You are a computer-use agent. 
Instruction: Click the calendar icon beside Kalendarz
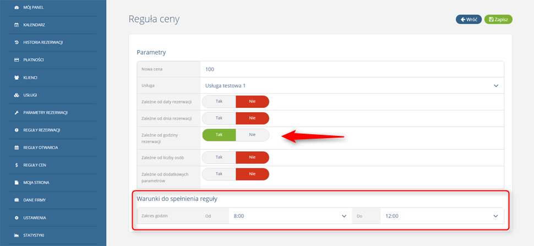(17, 25)
